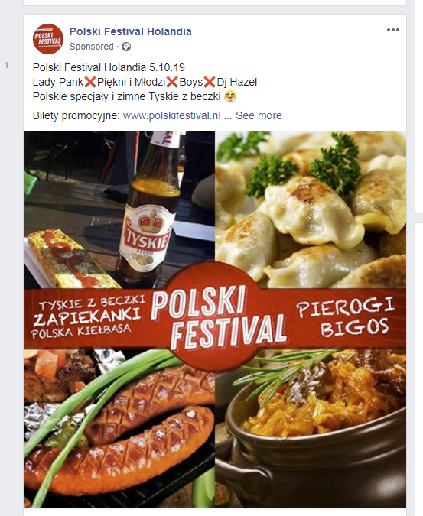423x516 pixels.
Task: Open the bigos stew pot photo
Action: pyautogui.click(x=311, y=428)
